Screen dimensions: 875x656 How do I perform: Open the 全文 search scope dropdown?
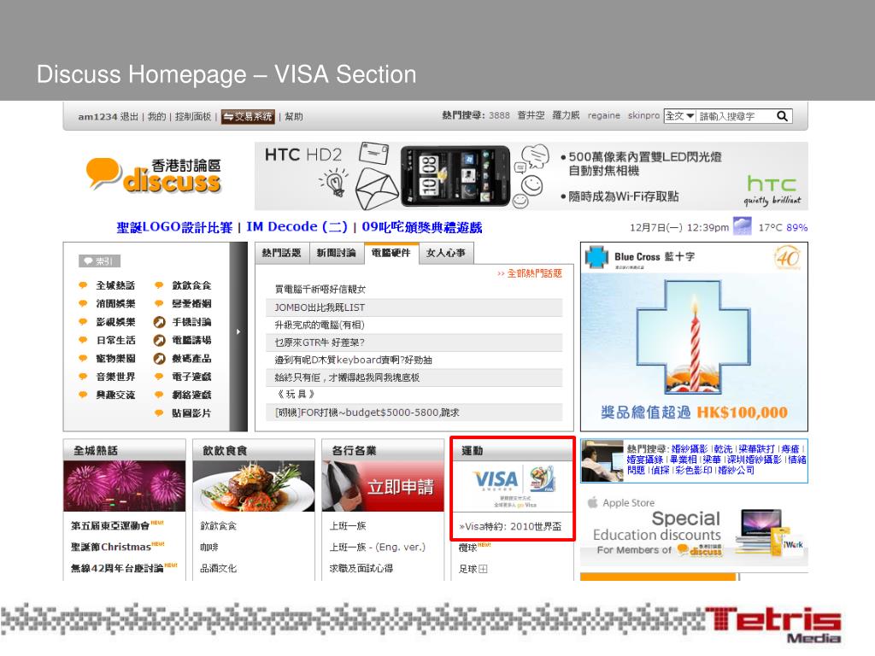(679, 116)
